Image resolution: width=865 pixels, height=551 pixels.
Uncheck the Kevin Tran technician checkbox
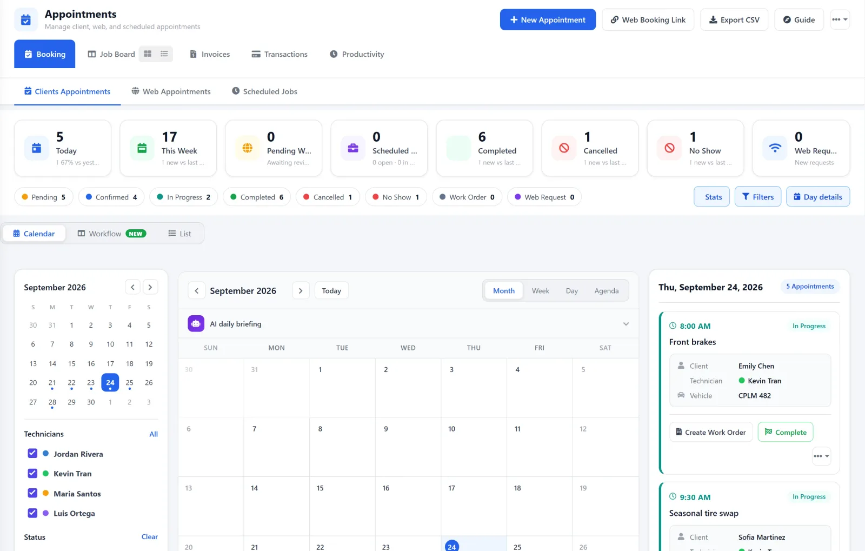(32, 473)
